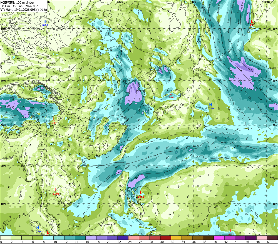278x244 pixels.
Task: Pick the yellow swatch between 32 and 34
Action: click(176, 238)
